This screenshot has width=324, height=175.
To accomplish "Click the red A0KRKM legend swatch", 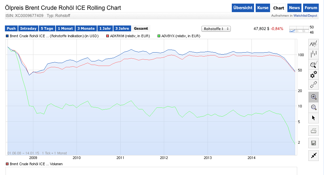I will pos(107,36).
